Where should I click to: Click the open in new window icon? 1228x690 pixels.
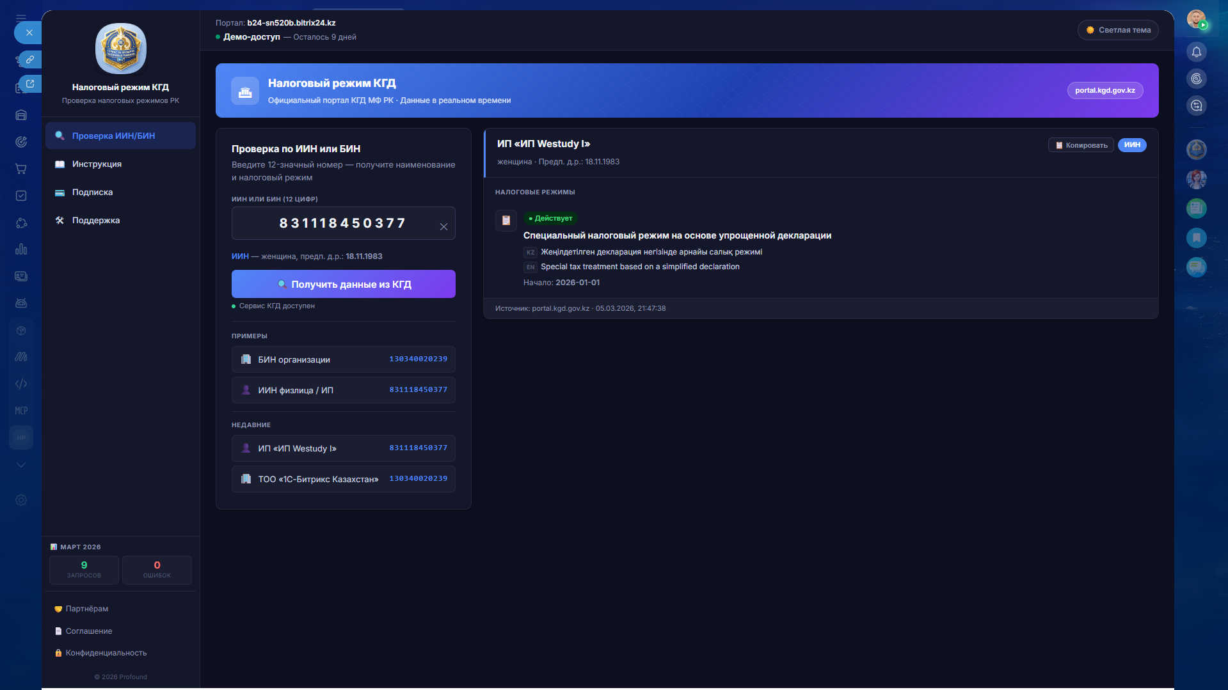[29, 84]
